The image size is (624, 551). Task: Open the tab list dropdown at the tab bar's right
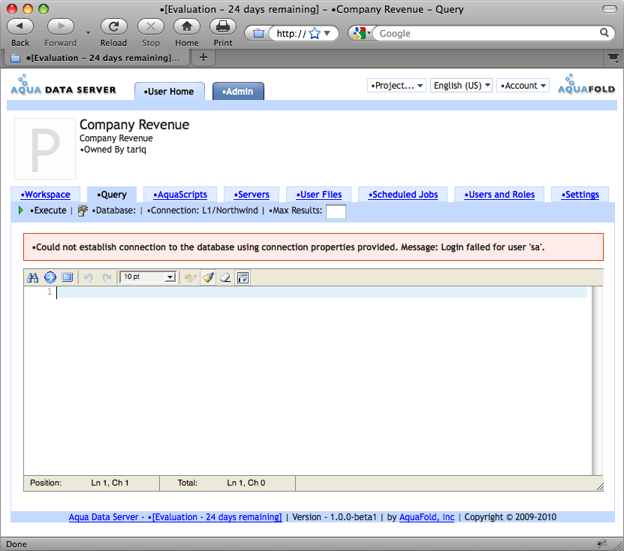pos(613,58)
